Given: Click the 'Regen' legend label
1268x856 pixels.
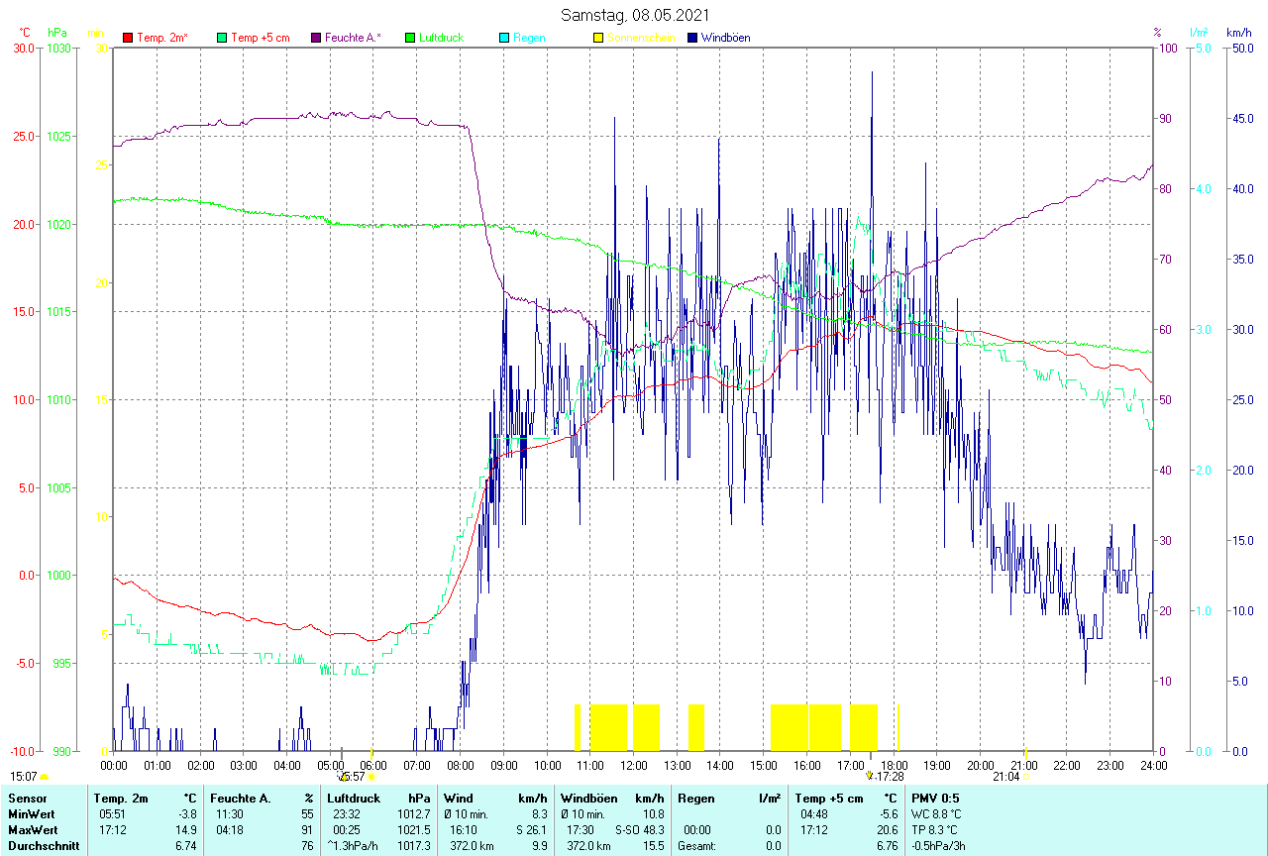Looking at the screenshot, I should point(529,38).
